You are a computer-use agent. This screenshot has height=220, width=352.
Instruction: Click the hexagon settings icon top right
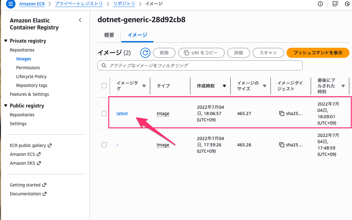click(x=347, y=4)
